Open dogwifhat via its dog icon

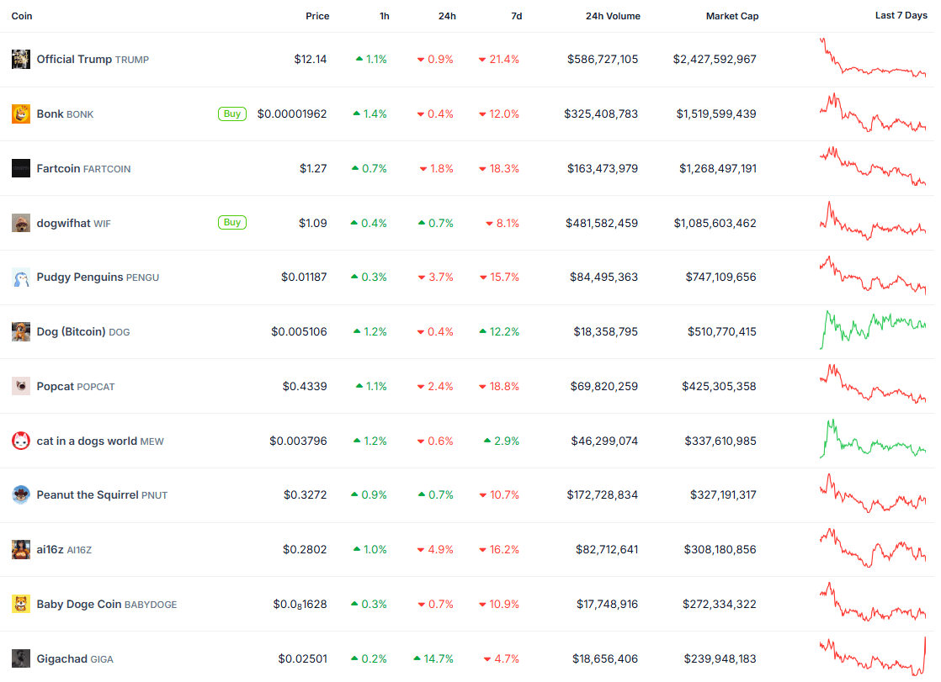(20, 223)
